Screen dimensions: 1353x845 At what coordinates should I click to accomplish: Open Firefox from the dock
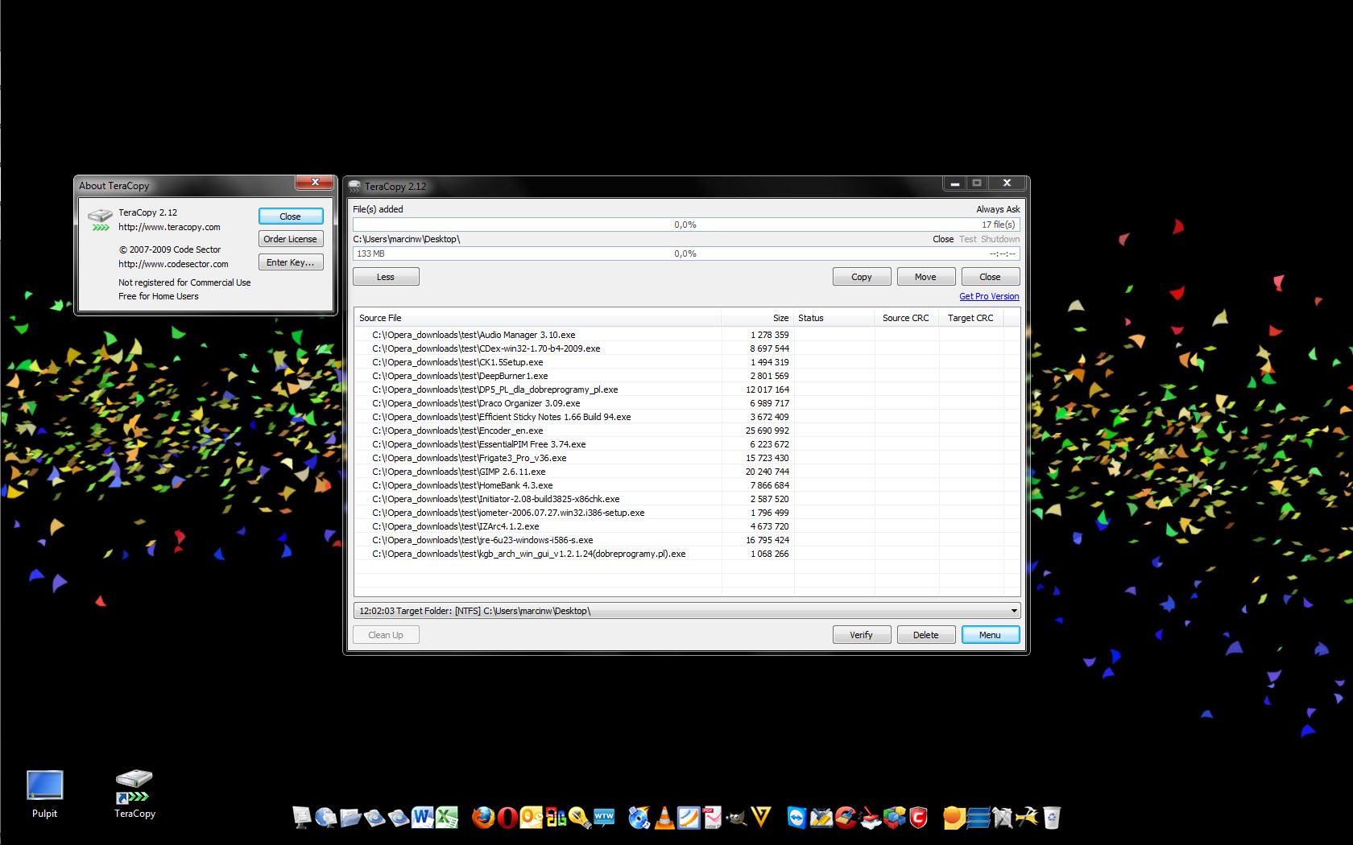pos(482,818)
